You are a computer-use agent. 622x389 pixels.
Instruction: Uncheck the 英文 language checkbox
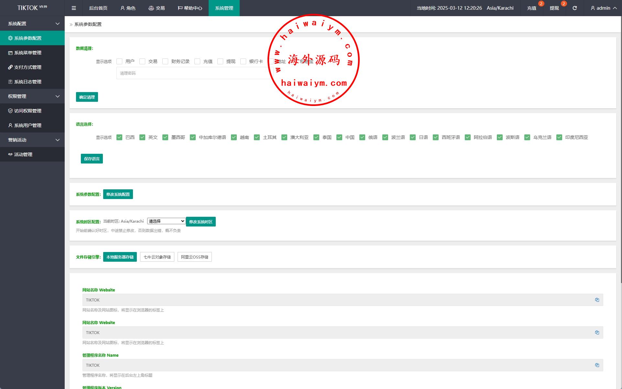click(x=142, y=137)
